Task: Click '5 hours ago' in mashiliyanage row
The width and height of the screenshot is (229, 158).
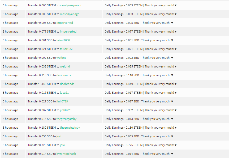Action: 10,14
